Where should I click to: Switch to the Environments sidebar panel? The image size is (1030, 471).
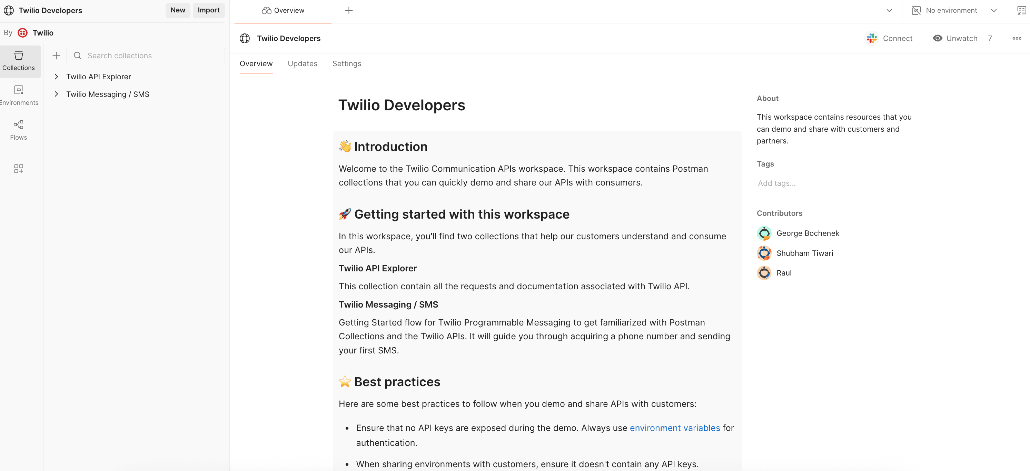pyautogui.click(x=19, y=95)
